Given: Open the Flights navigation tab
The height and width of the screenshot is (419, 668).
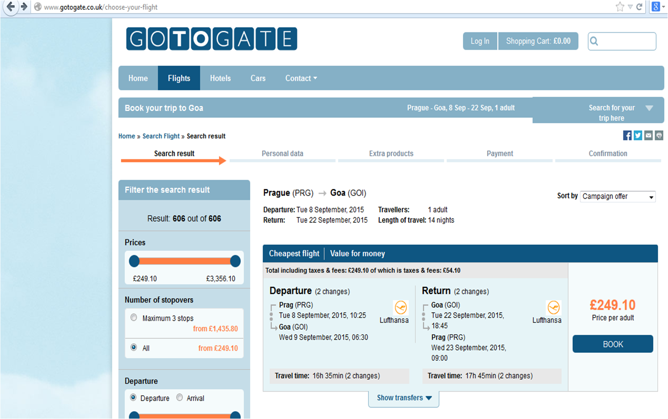Looking at the screenshot, I should point(179,78).
